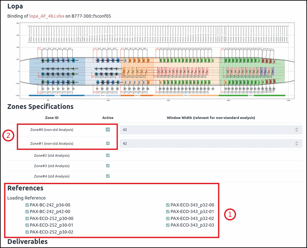Toggle the Zone#4 Active checkbox
This screenshot has width=307, height=248.
click(x=108, y=176)
